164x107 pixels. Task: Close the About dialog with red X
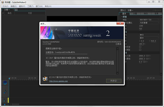(x=120, y=23)
